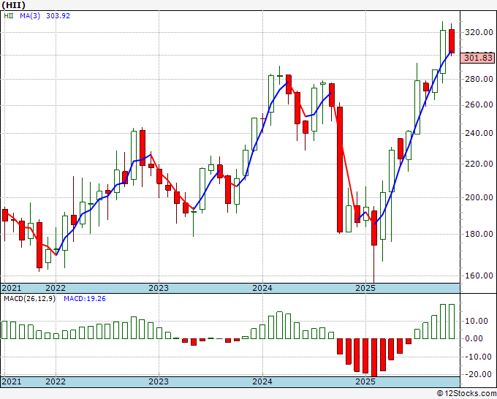
Task: Click the 280.00 price axis label
Action: (479, 79)
